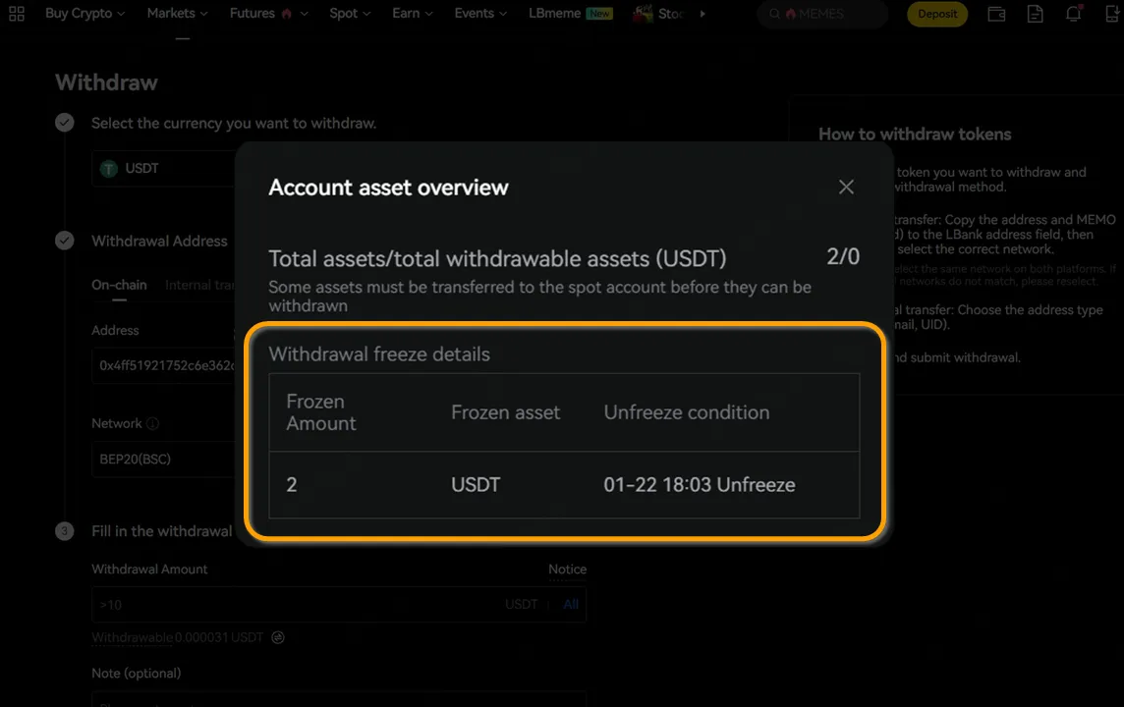Click the All link in amount field
This screenshot has width=1124, height=707.
(571, 605)
